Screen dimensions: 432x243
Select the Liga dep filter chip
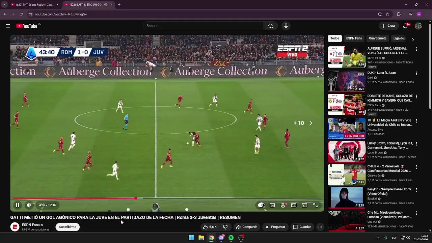coord(399,38)
